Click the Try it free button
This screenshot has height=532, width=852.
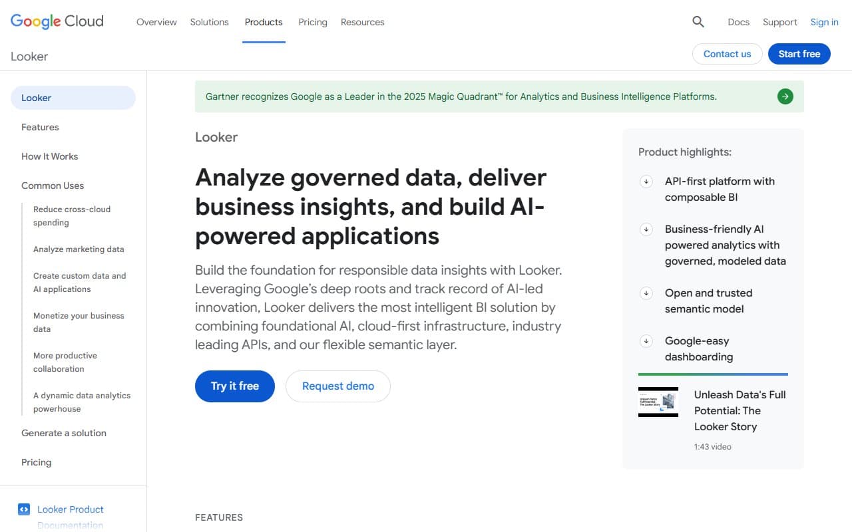pos(234,386)
